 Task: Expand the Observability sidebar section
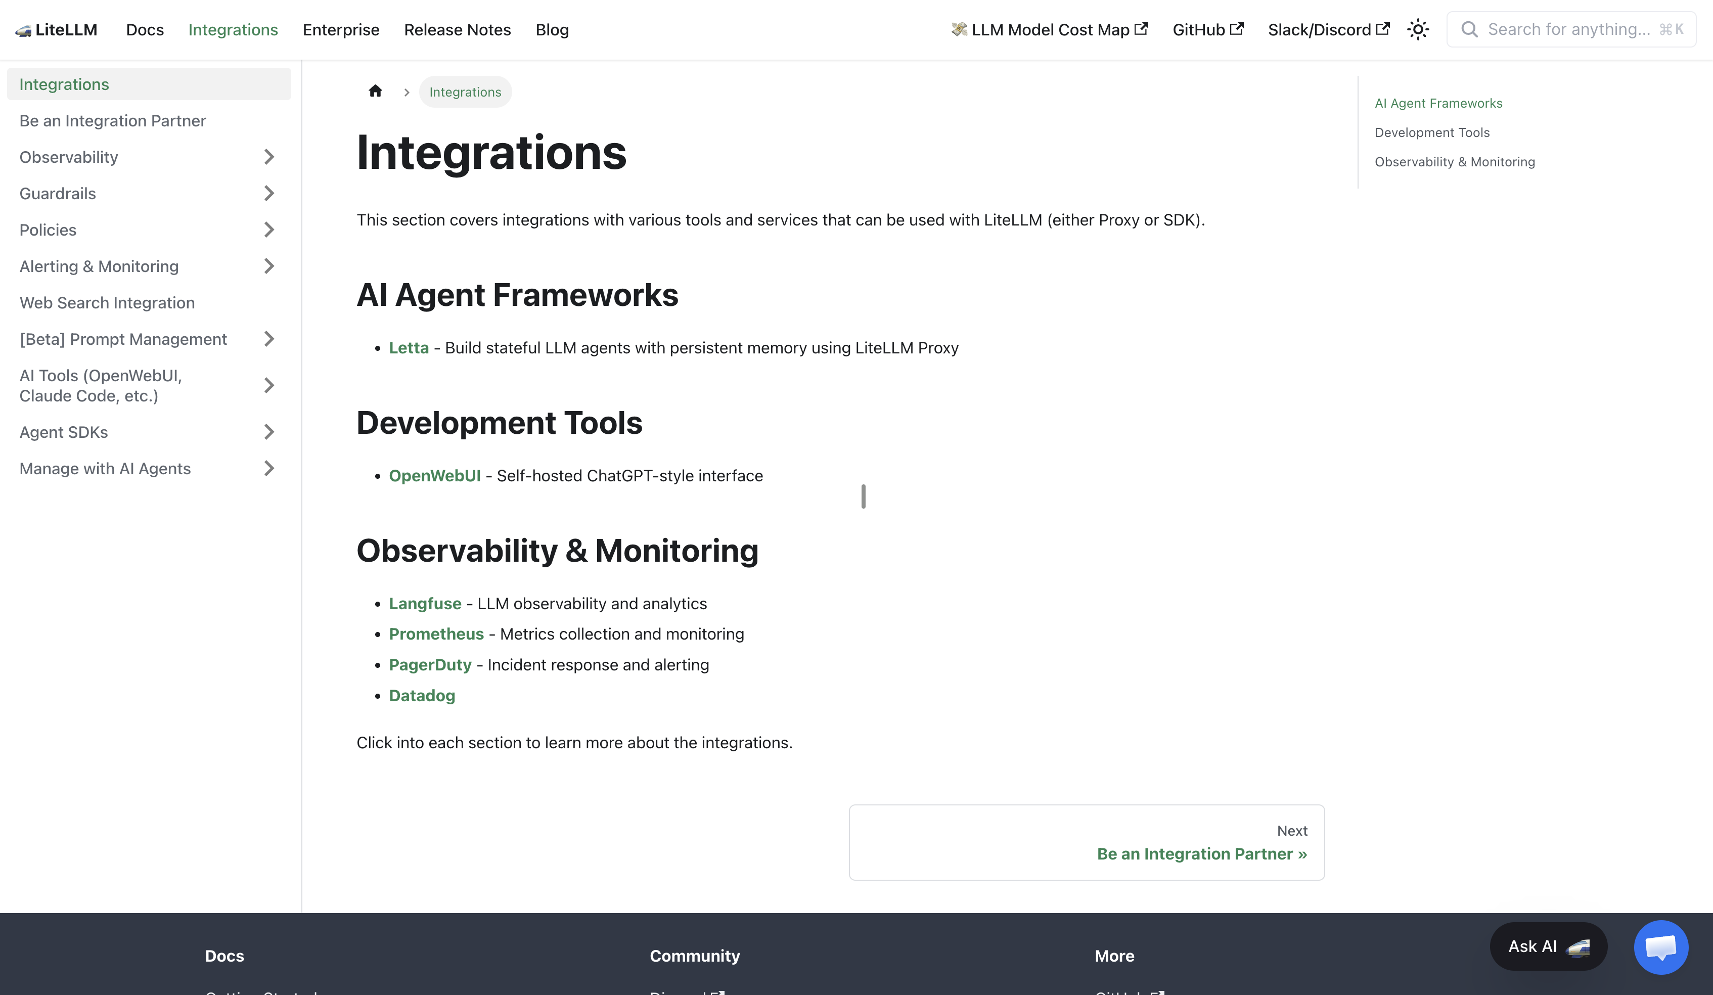(x=269, y=157)
